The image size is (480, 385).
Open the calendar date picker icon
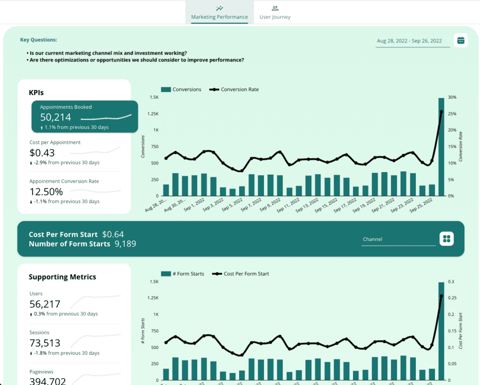[x=461, y=41]
